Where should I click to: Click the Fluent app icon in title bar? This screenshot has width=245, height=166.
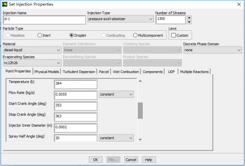4,4
